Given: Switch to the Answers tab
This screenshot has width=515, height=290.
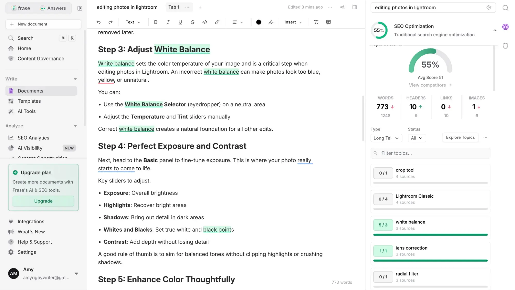Looking at the screenshot, I should [x=53, y=8].
